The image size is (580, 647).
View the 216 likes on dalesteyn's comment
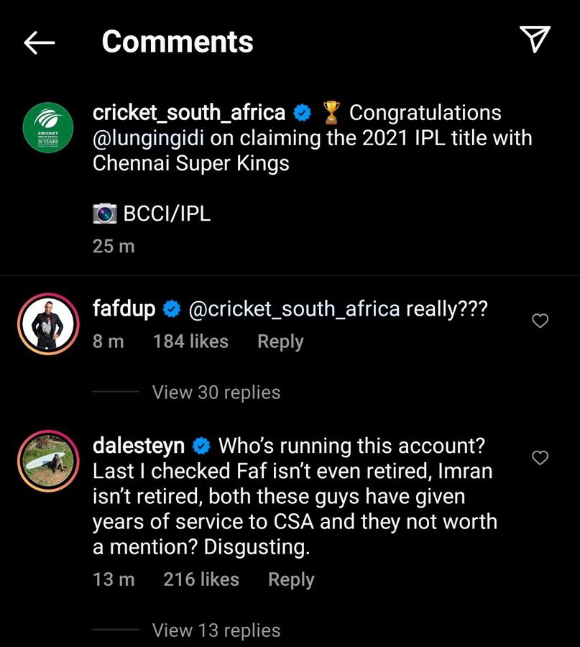click(201, 579)
